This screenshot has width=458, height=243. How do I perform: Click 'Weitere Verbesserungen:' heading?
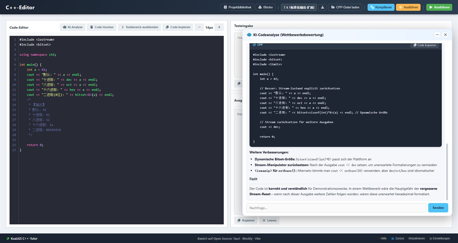click(x=269, y=152)
